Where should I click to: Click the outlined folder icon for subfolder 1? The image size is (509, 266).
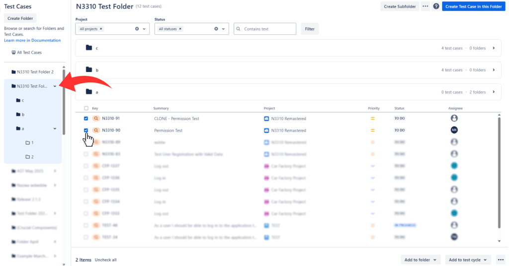point(28,142)
